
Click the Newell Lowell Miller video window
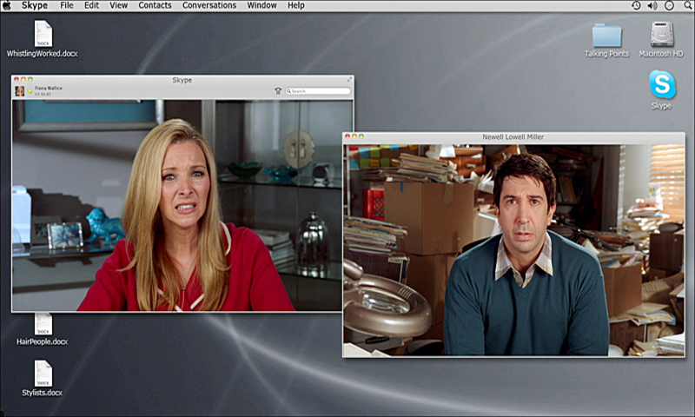(x=513, y=250)
